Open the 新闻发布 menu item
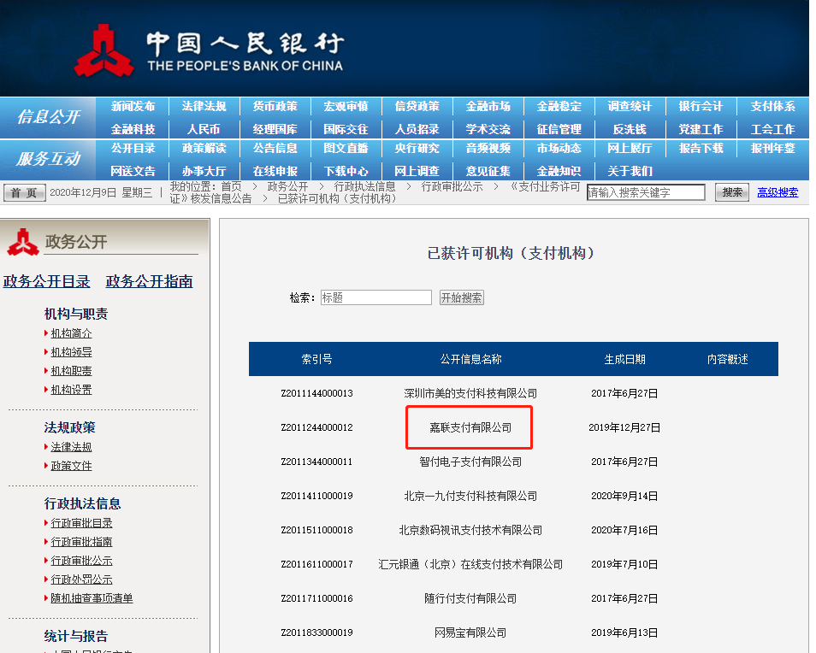 click(x=133, y=107)
